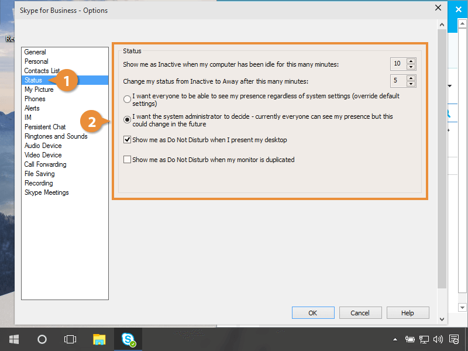Click the volume speaker tray icon
This screenshot has height=351, width=468.
pos(438,339)
